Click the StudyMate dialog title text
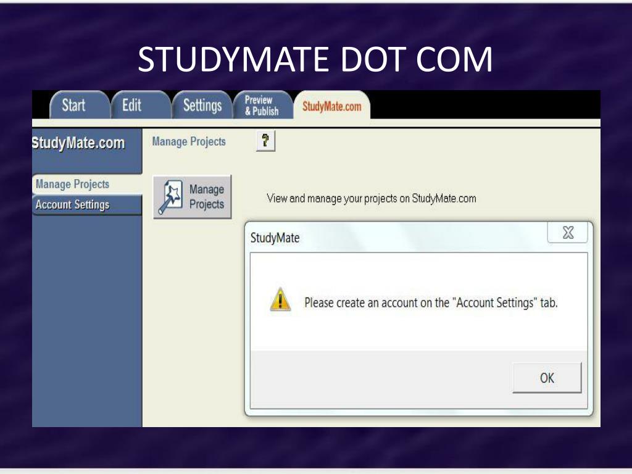This screenshot has width=632, height=474. [275, 238]
